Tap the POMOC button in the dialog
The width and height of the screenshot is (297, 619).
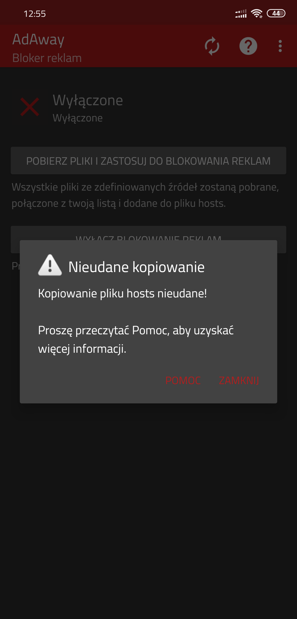pos(183,381)
